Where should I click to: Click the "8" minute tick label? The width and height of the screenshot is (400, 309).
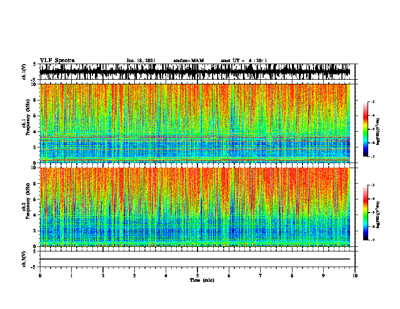pos(292,276)
